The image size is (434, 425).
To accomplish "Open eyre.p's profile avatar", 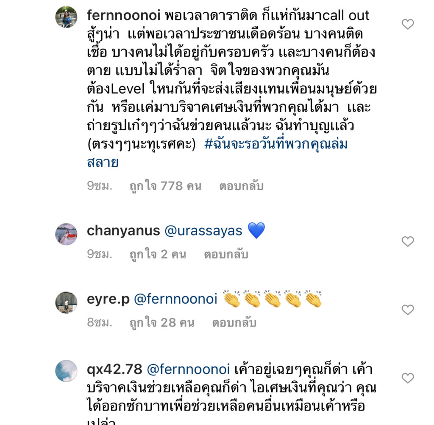I will click(66, 302).
